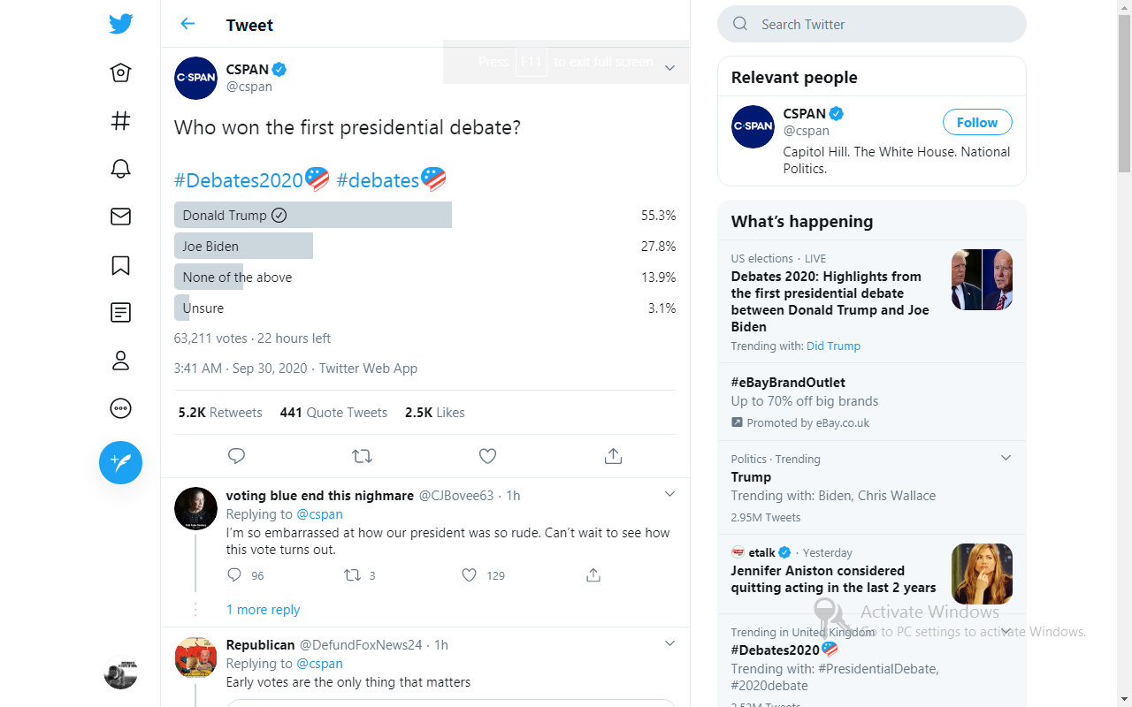Open the Trump trending topic options chevron
Image resolution: width=1132 pixels, height=707 pixels.
[x=1006, y=458]
